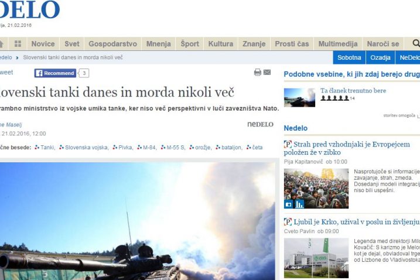Open the Multimedija section

point(338,44)
